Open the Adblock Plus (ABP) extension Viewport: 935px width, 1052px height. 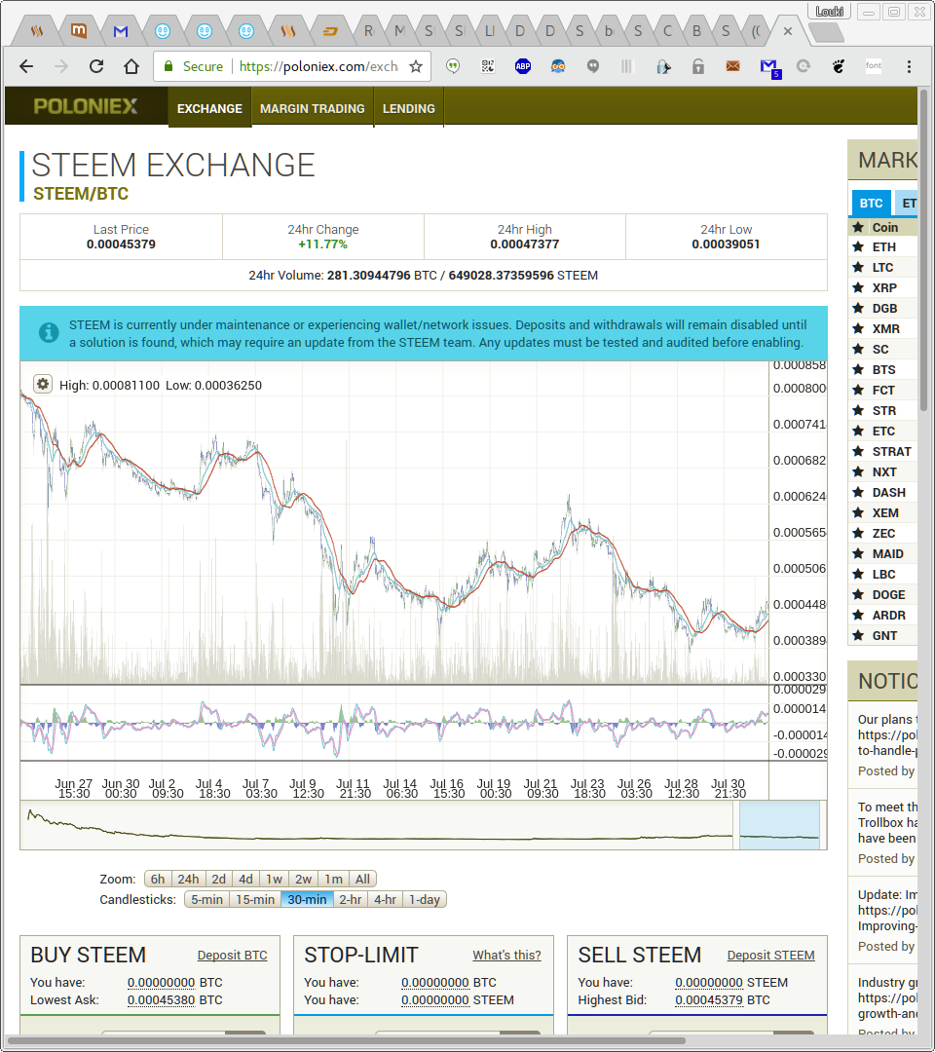pyautogui.click(x=523, y=66)
